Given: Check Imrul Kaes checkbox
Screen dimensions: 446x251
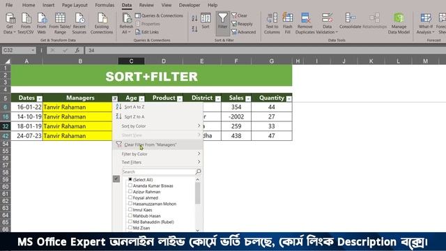Looking at the screenshot, I should (130, 209).
